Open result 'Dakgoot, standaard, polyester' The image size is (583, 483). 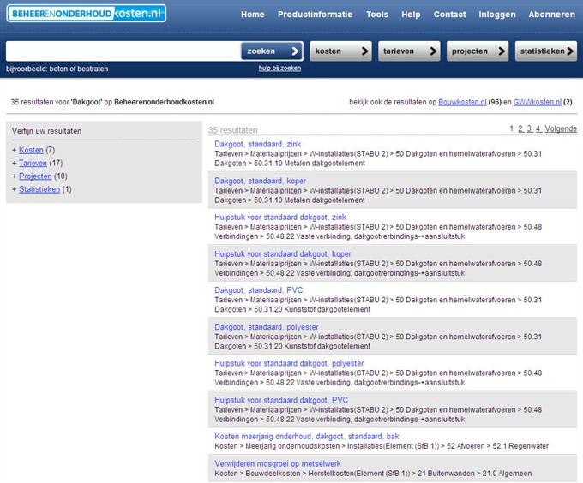point(267,327)
